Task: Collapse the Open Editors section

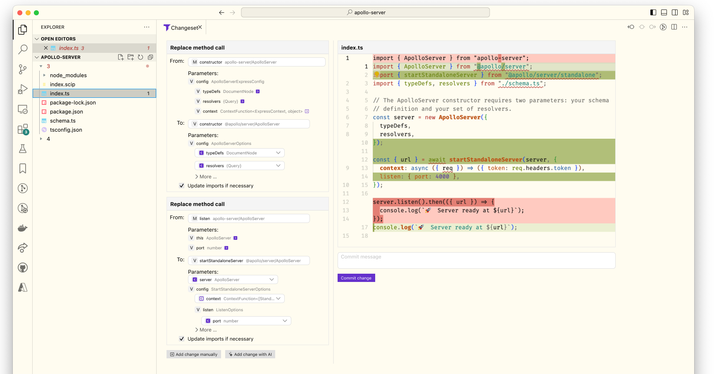Action: [x=37, y=39]
